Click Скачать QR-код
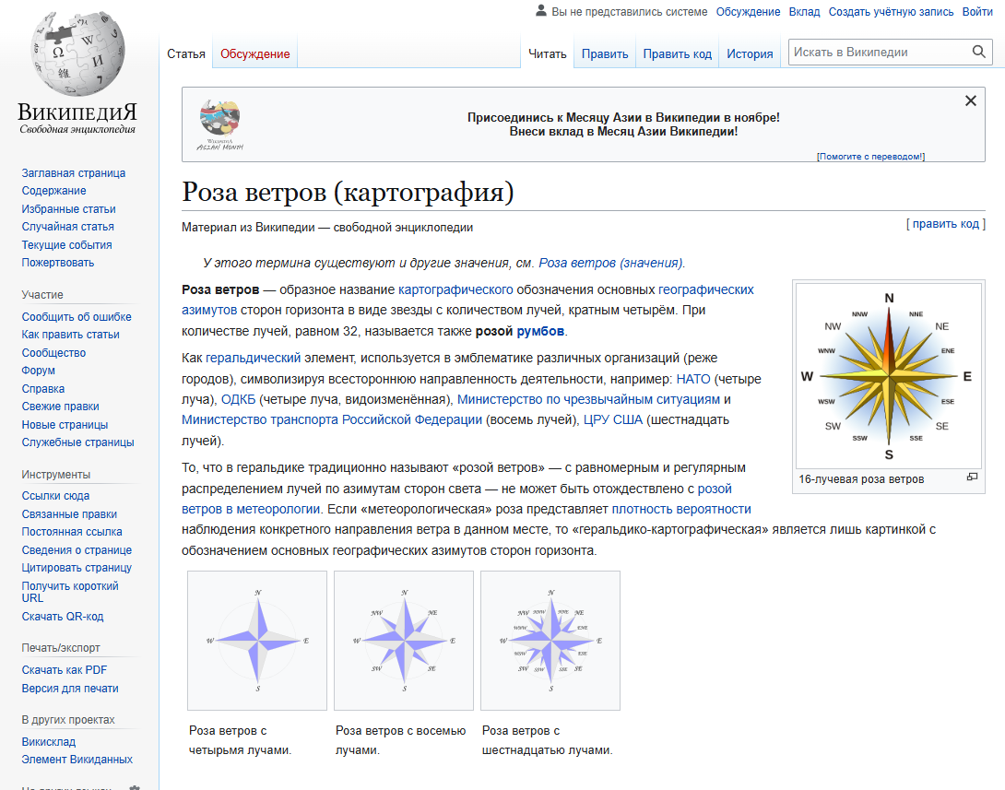 pyautogui.click(x=62, y=617)
